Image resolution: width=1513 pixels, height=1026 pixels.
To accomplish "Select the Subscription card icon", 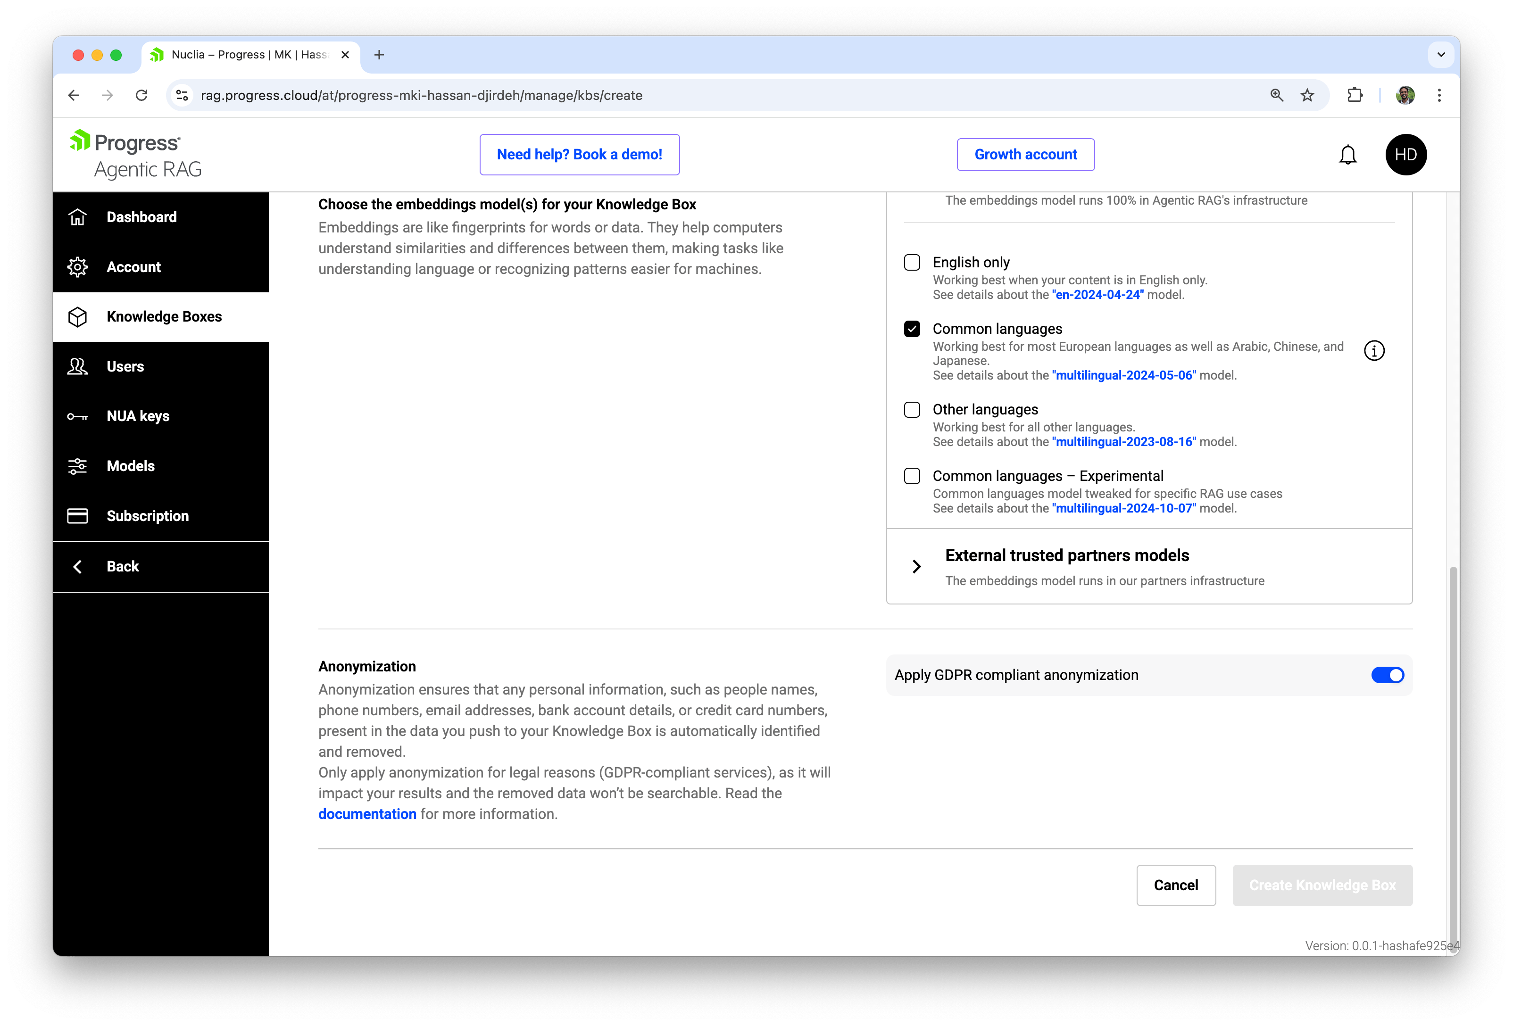I will [x=77, y=516].
